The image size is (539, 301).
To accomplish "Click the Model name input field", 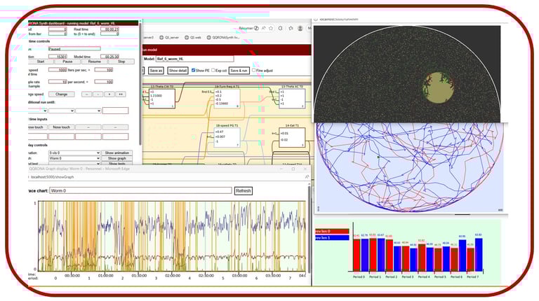I will click(x=194, y=59).
